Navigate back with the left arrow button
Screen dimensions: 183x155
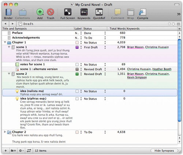5,24
